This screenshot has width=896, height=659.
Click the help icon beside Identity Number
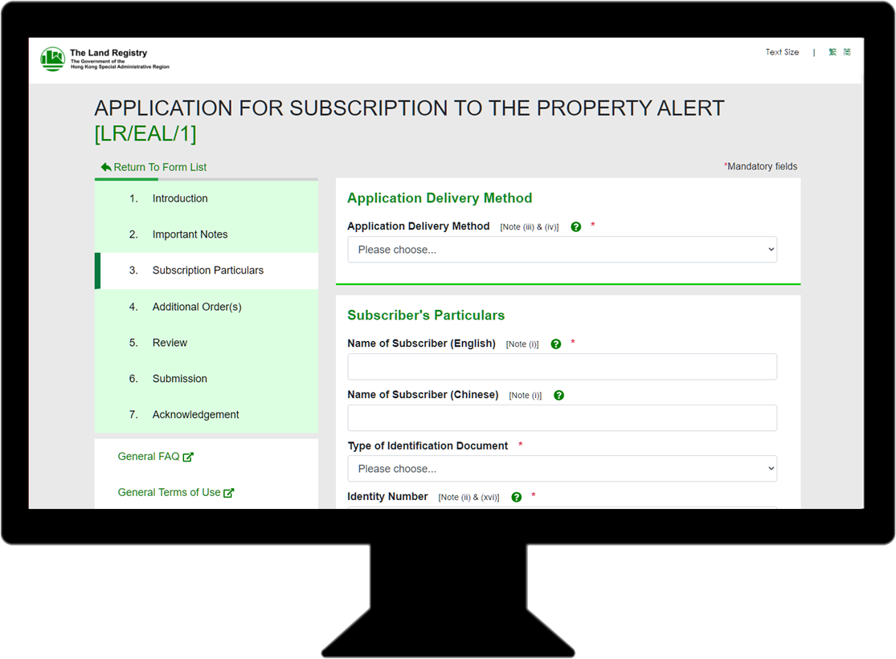click(516, 497)
